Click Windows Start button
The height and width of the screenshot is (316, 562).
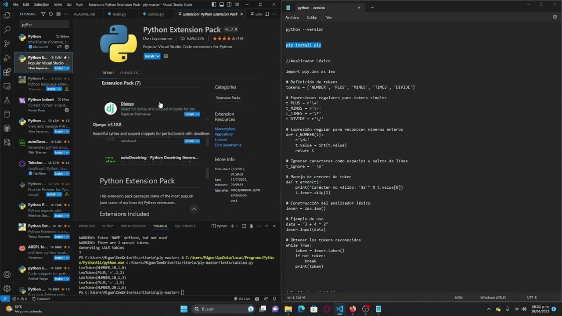(184, 309)
